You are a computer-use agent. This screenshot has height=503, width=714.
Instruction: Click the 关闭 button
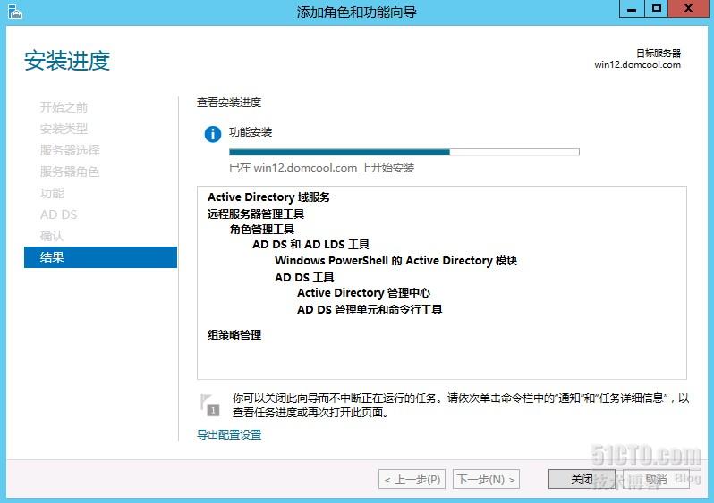coord(582,479)
